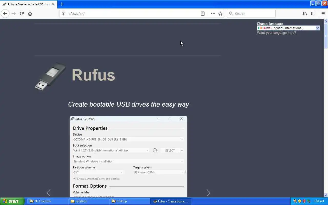This screenshot has width=328, height=205.
Task: Click the red security alert tray icon
Action: pyautogui.click(x=304, y=201)
